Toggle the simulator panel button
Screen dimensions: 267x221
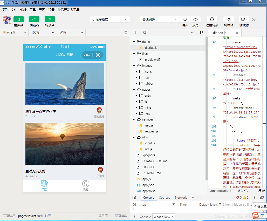19,19
